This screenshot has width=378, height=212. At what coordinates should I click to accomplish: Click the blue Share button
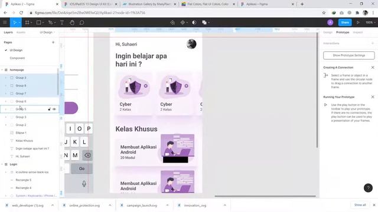(345, 22)
